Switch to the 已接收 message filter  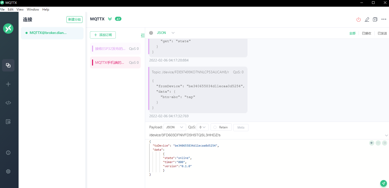(x=366, y=33)
